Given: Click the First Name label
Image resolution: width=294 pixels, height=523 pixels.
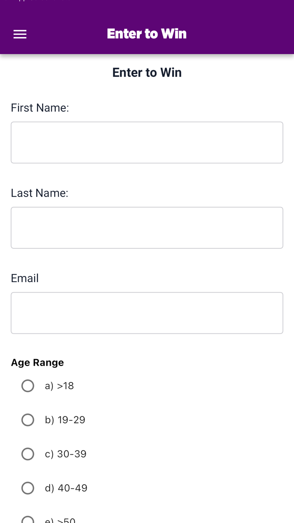Looking at the screenshot, I should pos(40,108).
